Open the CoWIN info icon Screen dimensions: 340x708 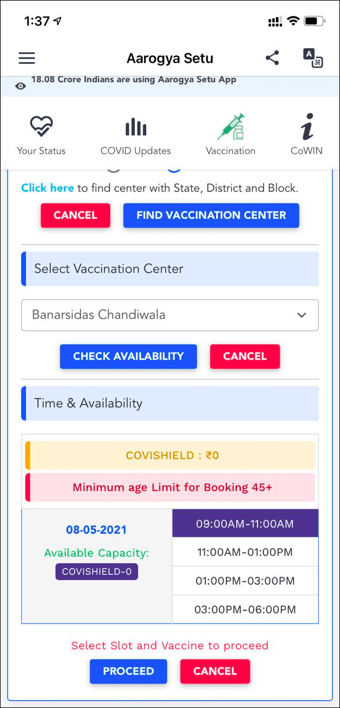click(x=307, y=126)
